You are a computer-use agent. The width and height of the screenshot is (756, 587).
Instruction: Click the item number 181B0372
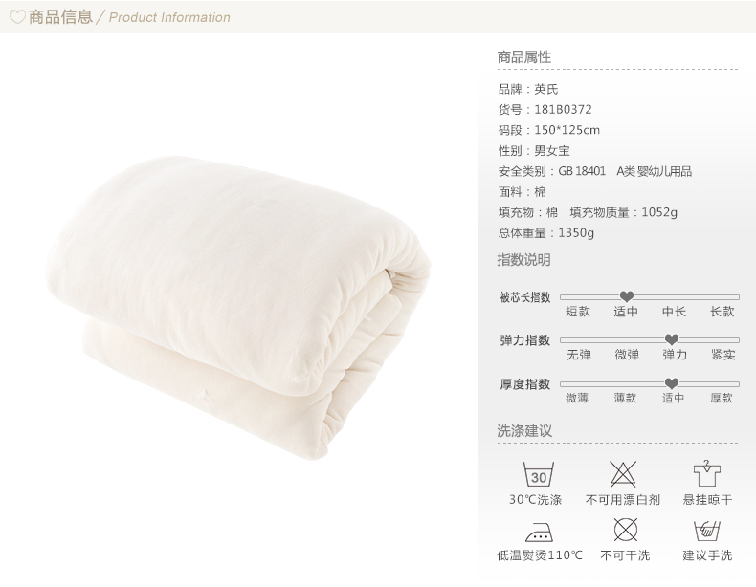563,110
